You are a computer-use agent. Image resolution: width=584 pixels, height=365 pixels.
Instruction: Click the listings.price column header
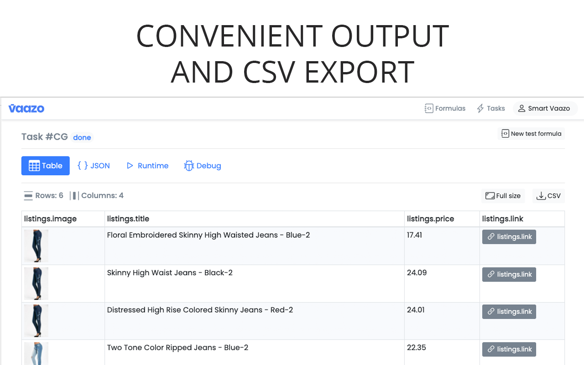430,219
